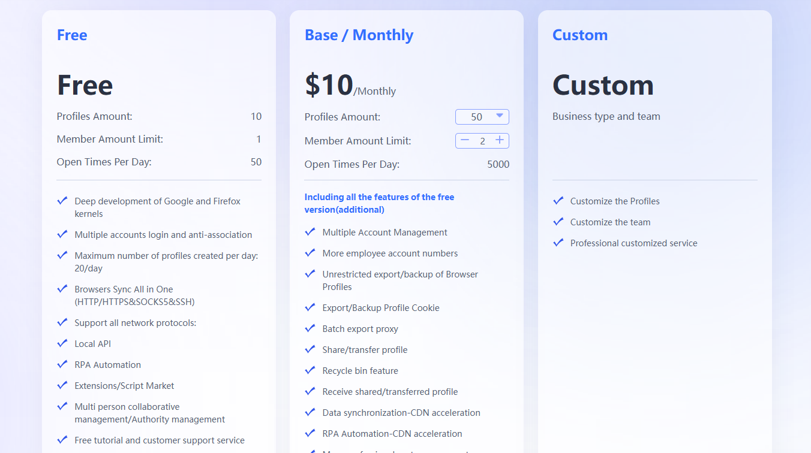
Task: Click the checkmark beside Recycle bin feature
Action: (310, 370)
